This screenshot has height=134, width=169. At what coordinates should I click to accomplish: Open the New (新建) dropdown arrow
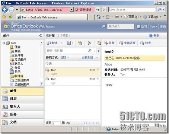click(x=61, y=43)
